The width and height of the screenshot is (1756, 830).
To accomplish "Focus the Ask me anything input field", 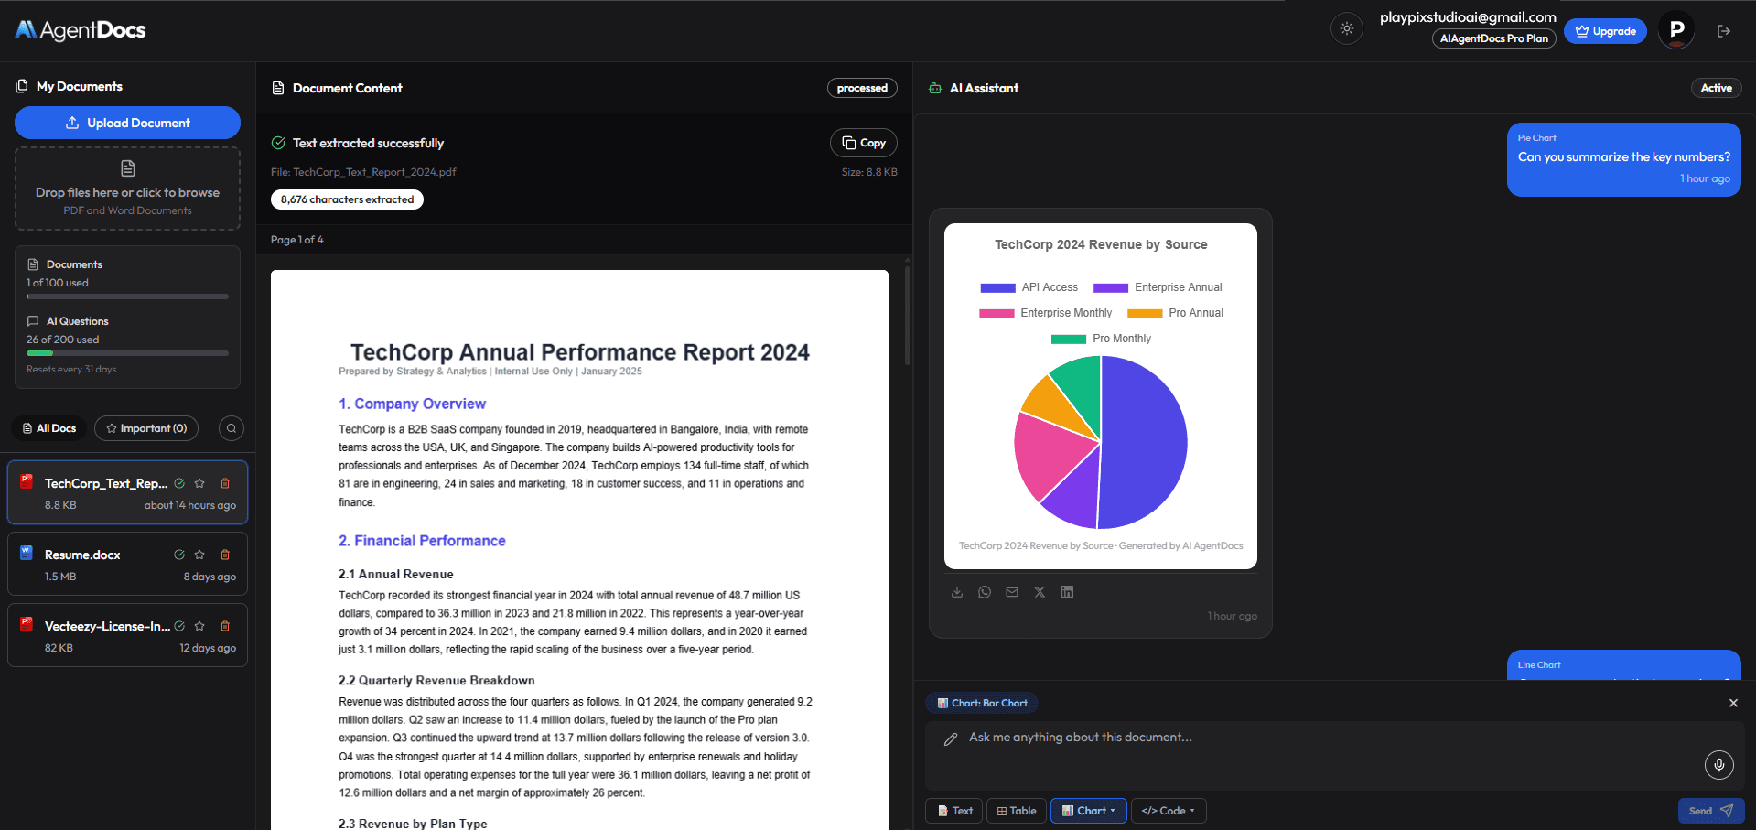I will (x=1335, y=756).
